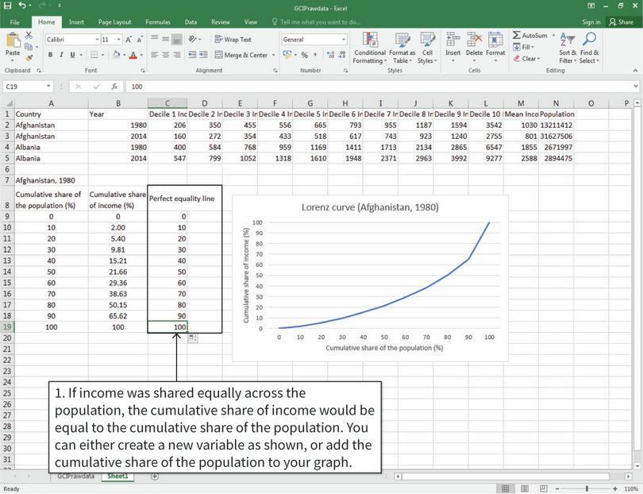The image size is (643, 494).
Task: Click the Find & Select magnifier
Action: (x=588, y=48)
